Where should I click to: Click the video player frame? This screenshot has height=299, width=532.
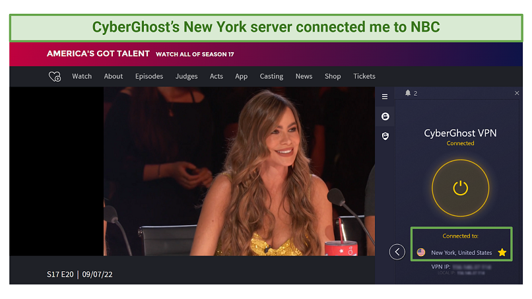[x=239, y=171]
